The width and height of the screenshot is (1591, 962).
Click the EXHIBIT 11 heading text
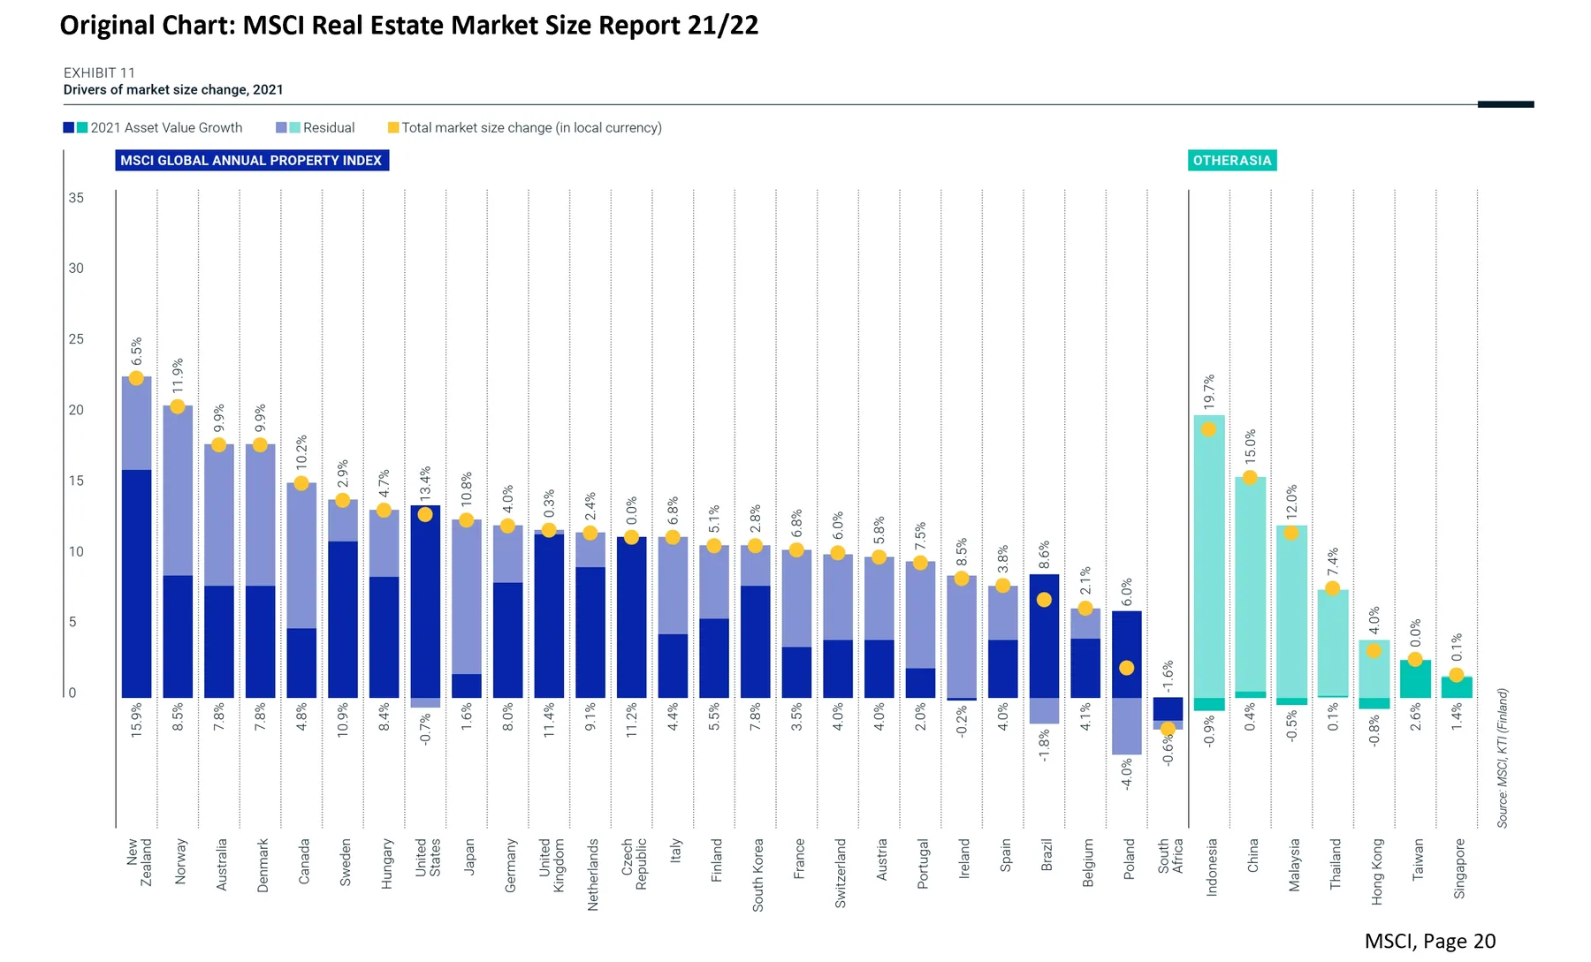[99, 72]
